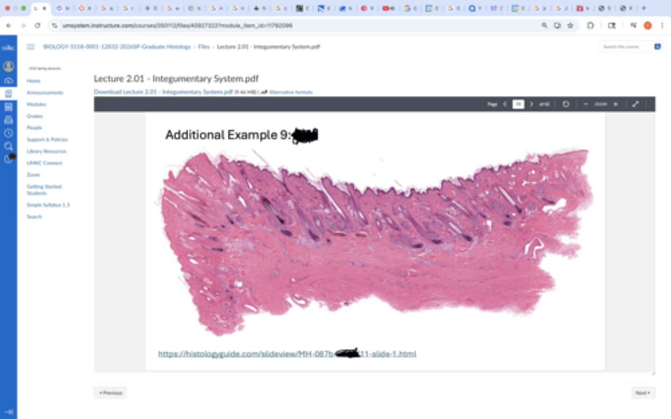The image size is (671, 419).
Task: Open the Courses icon in global navigation
Action: click(x=8, y=93)
